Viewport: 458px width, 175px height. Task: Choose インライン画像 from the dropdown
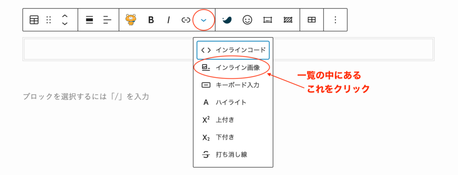(233, 67)
